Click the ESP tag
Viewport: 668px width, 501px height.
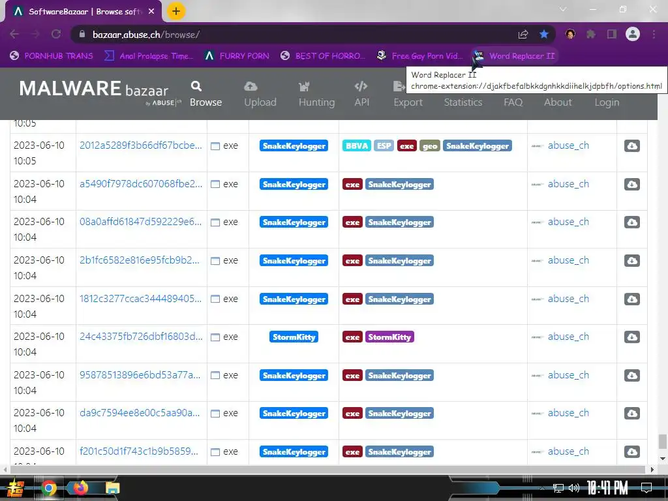pyautogui.click(x=384, y=145)
